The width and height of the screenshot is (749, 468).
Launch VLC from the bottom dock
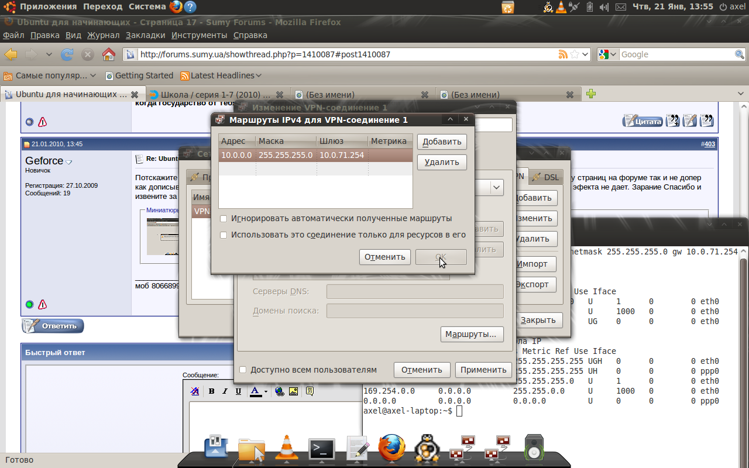click(286, 449)
